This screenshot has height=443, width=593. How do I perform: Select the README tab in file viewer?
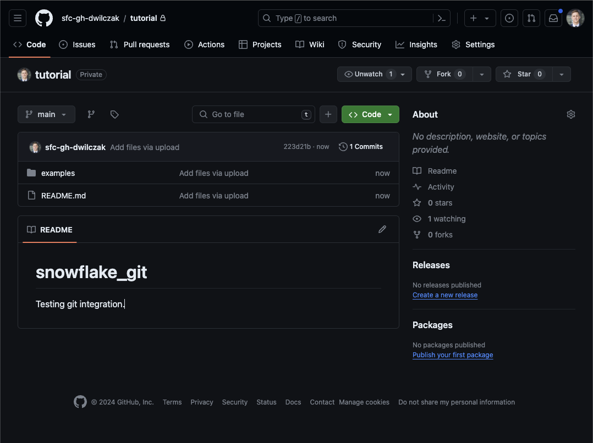(50, 229)
